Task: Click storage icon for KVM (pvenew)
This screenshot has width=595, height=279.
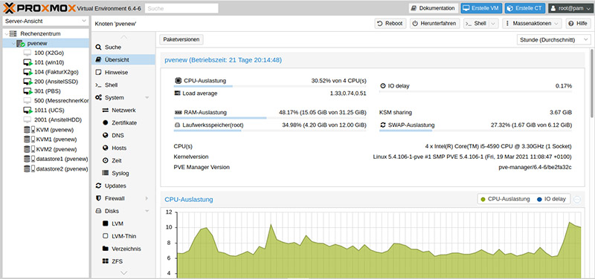Action: pos(29,130)
